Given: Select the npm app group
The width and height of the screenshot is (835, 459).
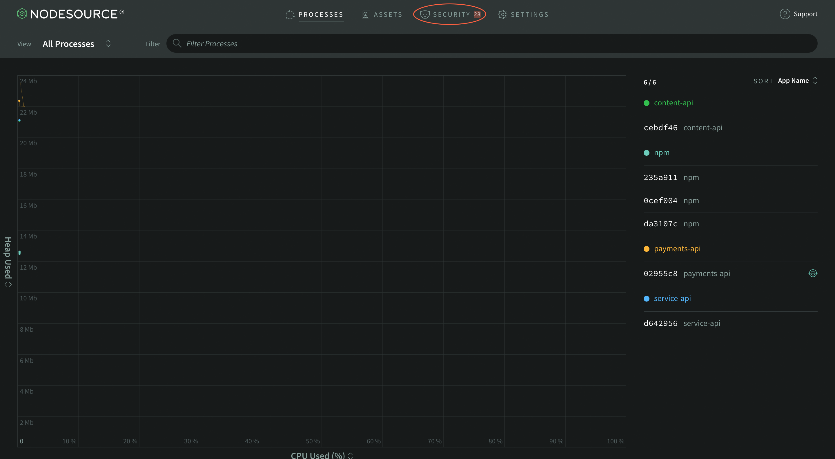Looking at the screenshot, I should point(662,153).
